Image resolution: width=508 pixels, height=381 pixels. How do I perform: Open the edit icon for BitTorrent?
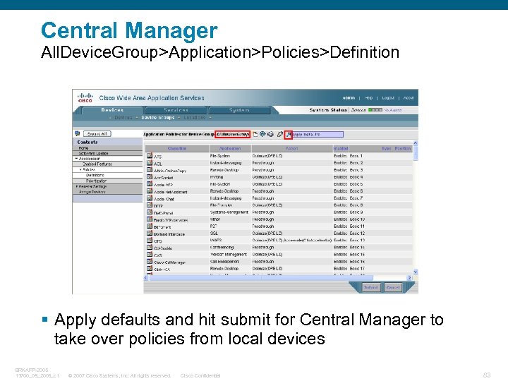tap(150, 226)
